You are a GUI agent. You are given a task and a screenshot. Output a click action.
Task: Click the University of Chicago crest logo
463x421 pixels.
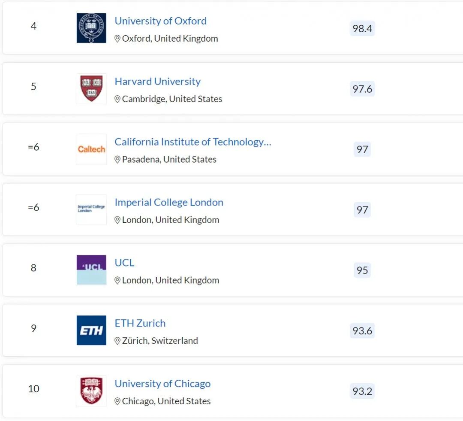[91, 391]
